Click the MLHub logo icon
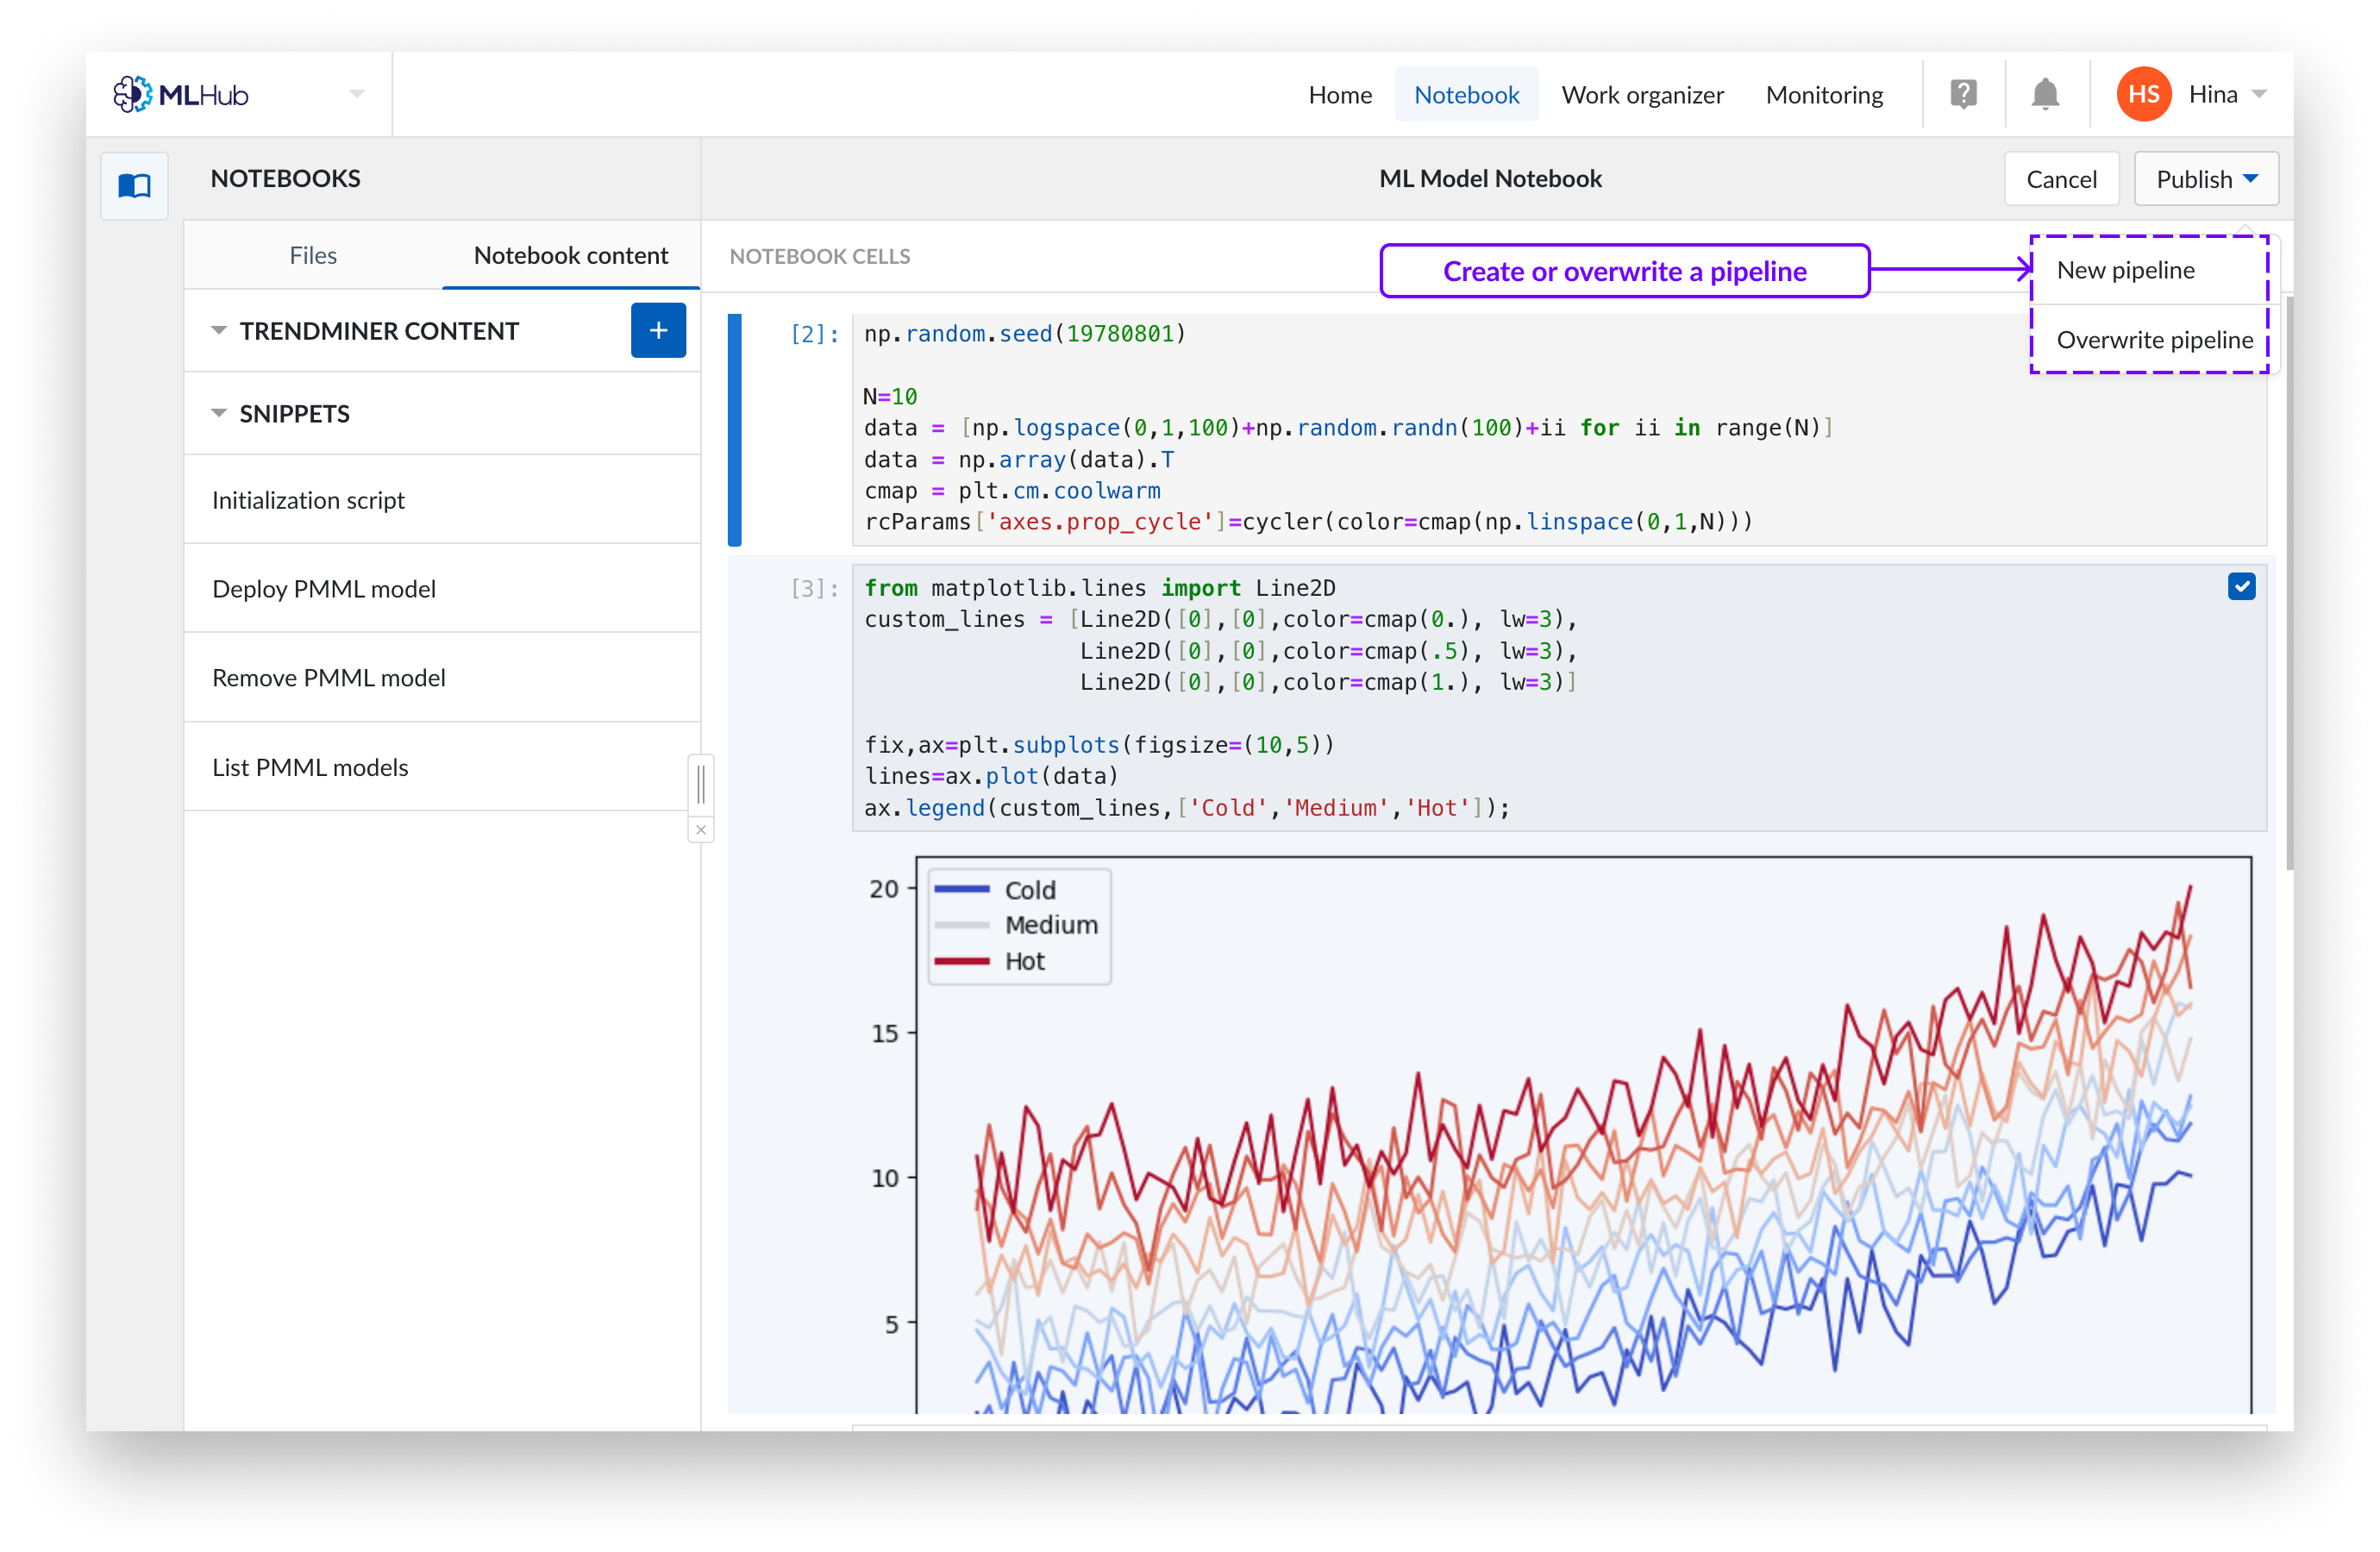The image size is (2380, 1552). tap(132, 95)
